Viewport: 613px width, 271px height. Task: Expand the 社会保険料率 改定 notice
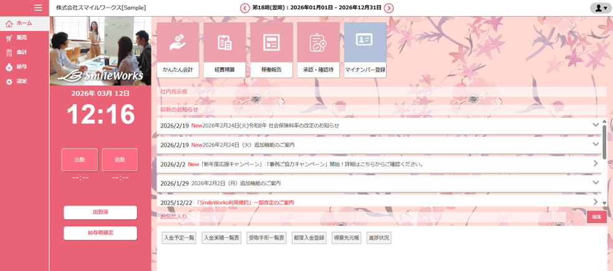coord(596,125)
